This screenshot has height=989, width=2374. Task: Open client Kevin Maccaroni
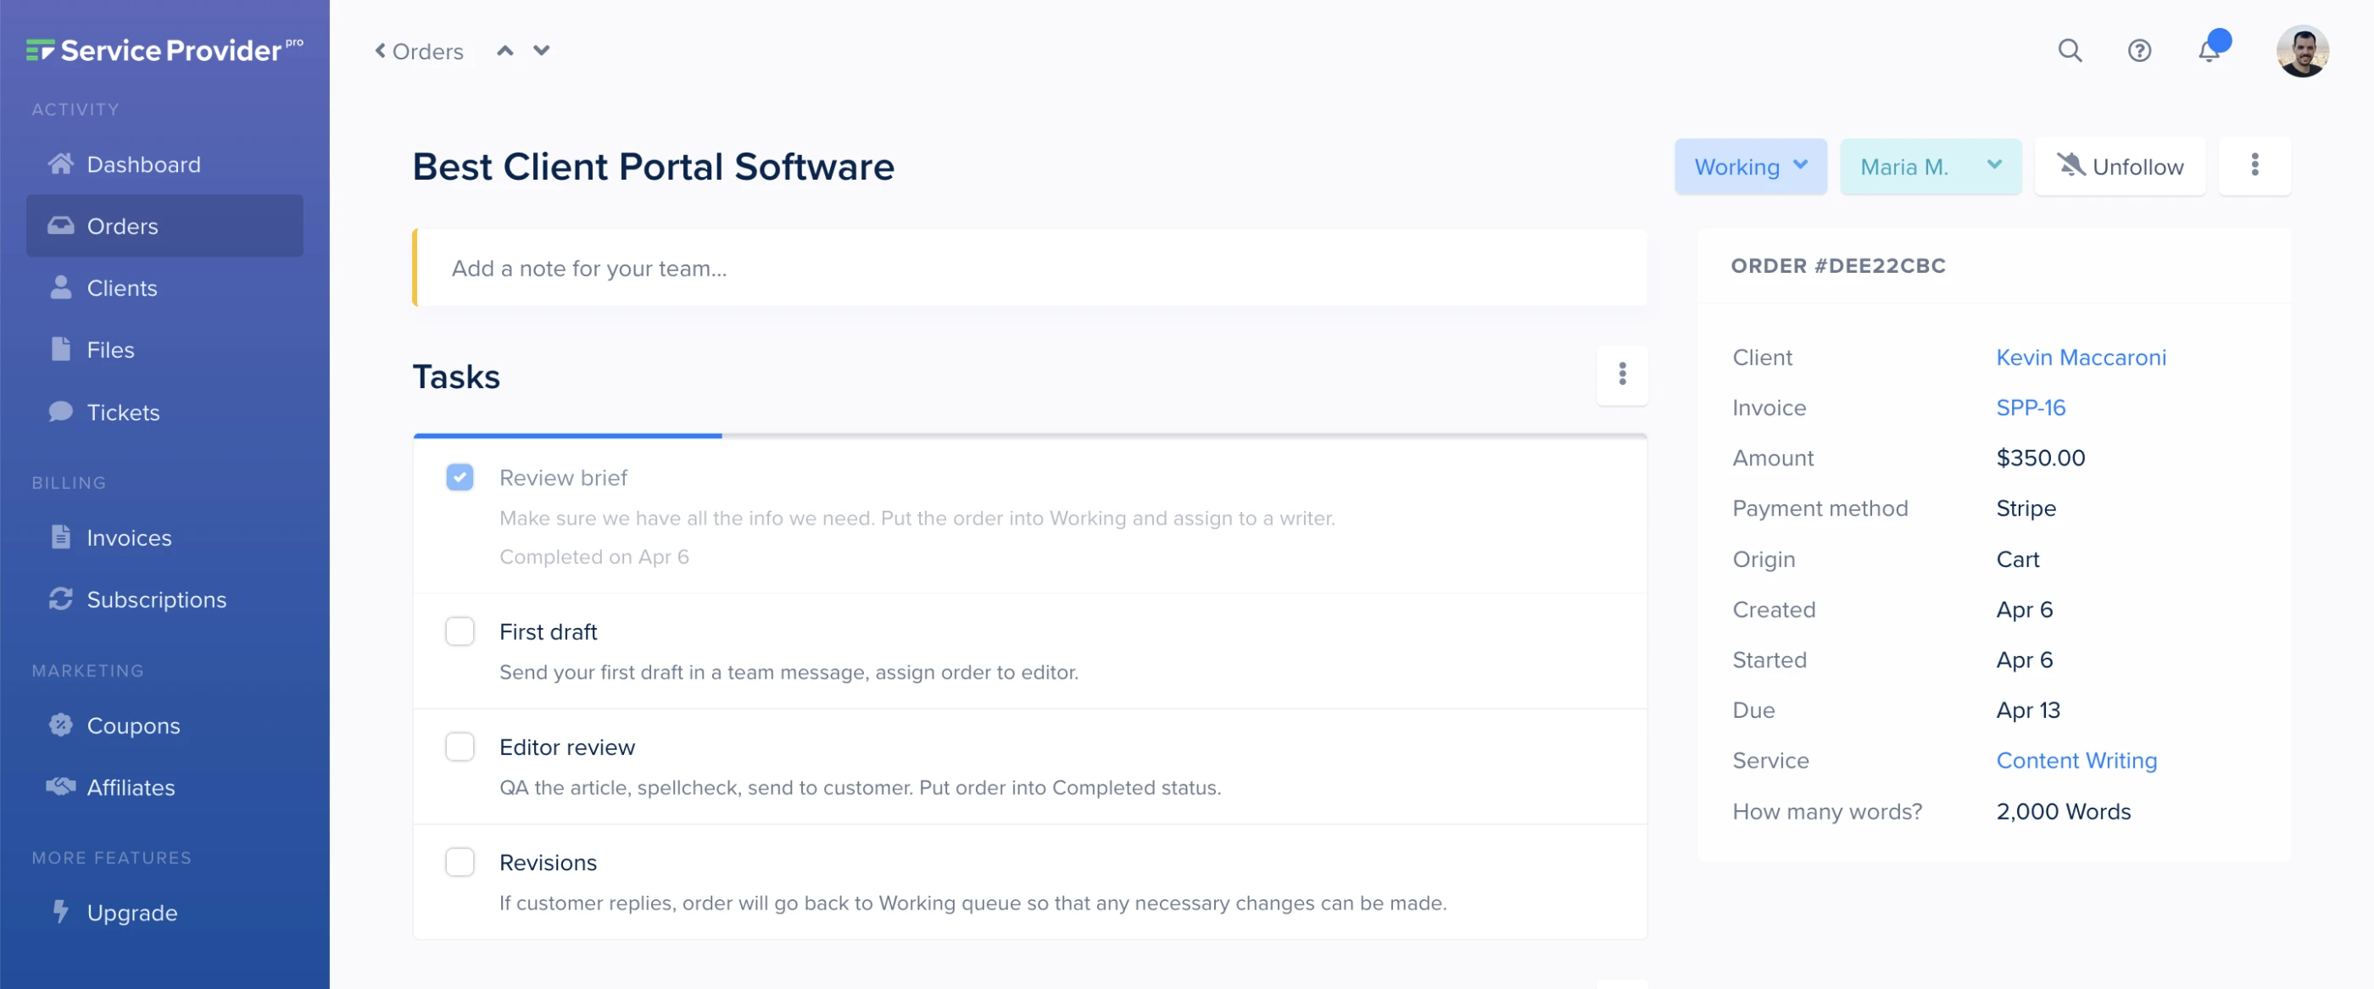coord(2080,358)
